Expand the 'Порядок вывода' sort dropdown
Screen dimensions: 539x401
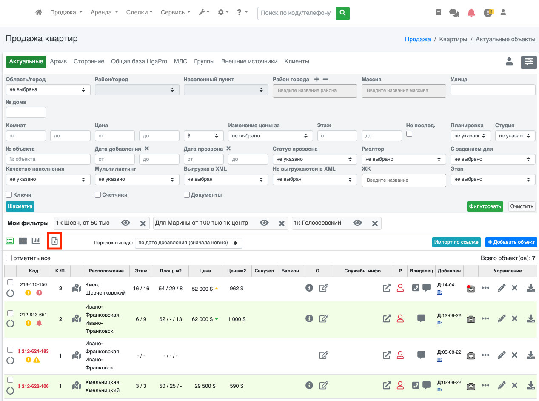tap(188, 243)
